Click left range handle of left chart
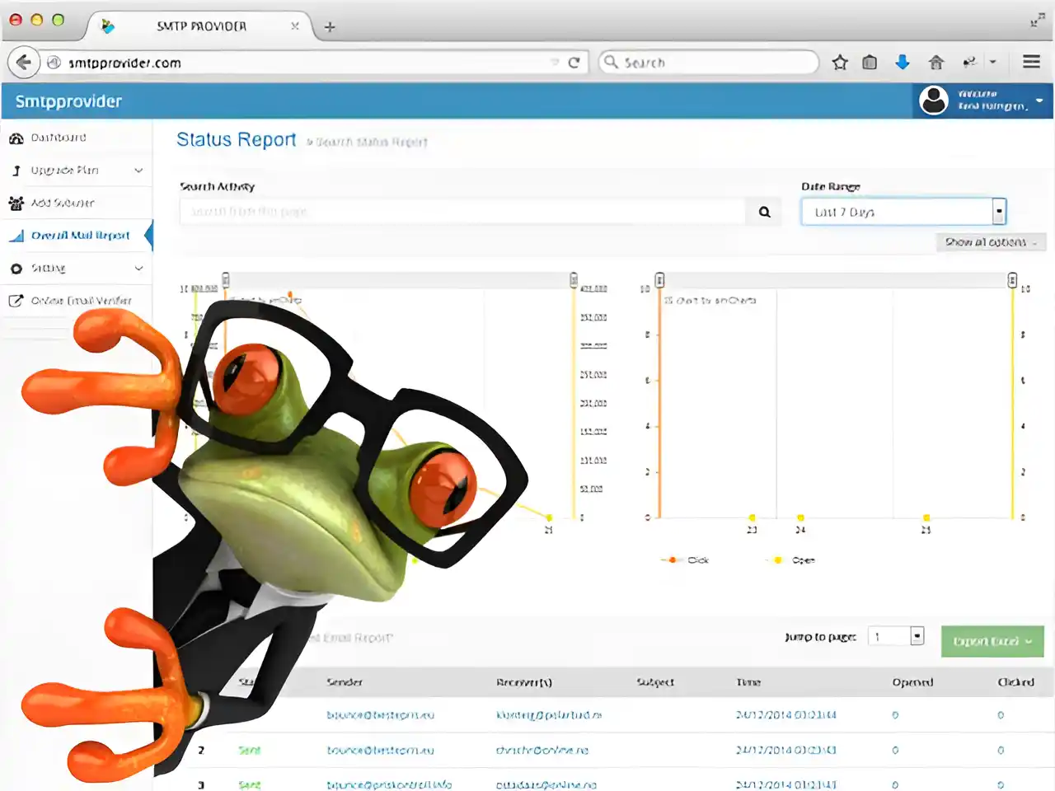This screenshot has height=791, width=1055. click(x=225, y=280)
